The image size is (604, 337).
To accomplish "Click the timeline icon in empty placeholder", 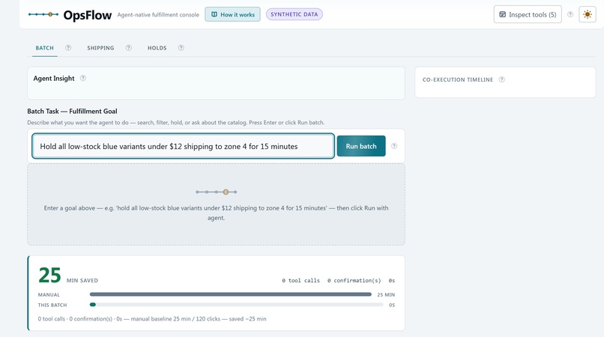I will [x=216, y=192].
